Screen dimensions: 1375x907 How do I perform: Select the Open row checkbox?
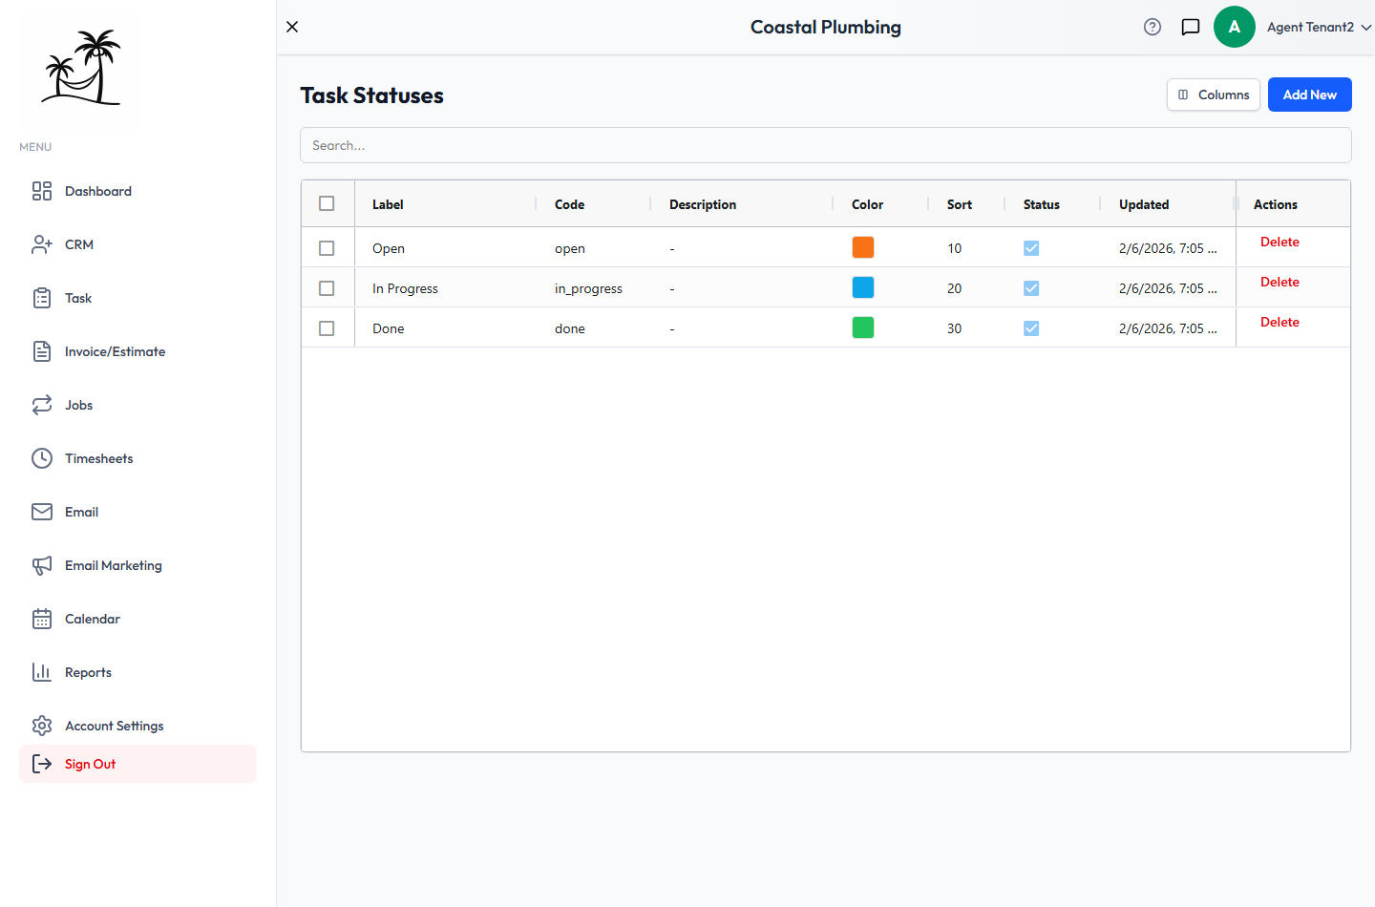pos(327,248)
